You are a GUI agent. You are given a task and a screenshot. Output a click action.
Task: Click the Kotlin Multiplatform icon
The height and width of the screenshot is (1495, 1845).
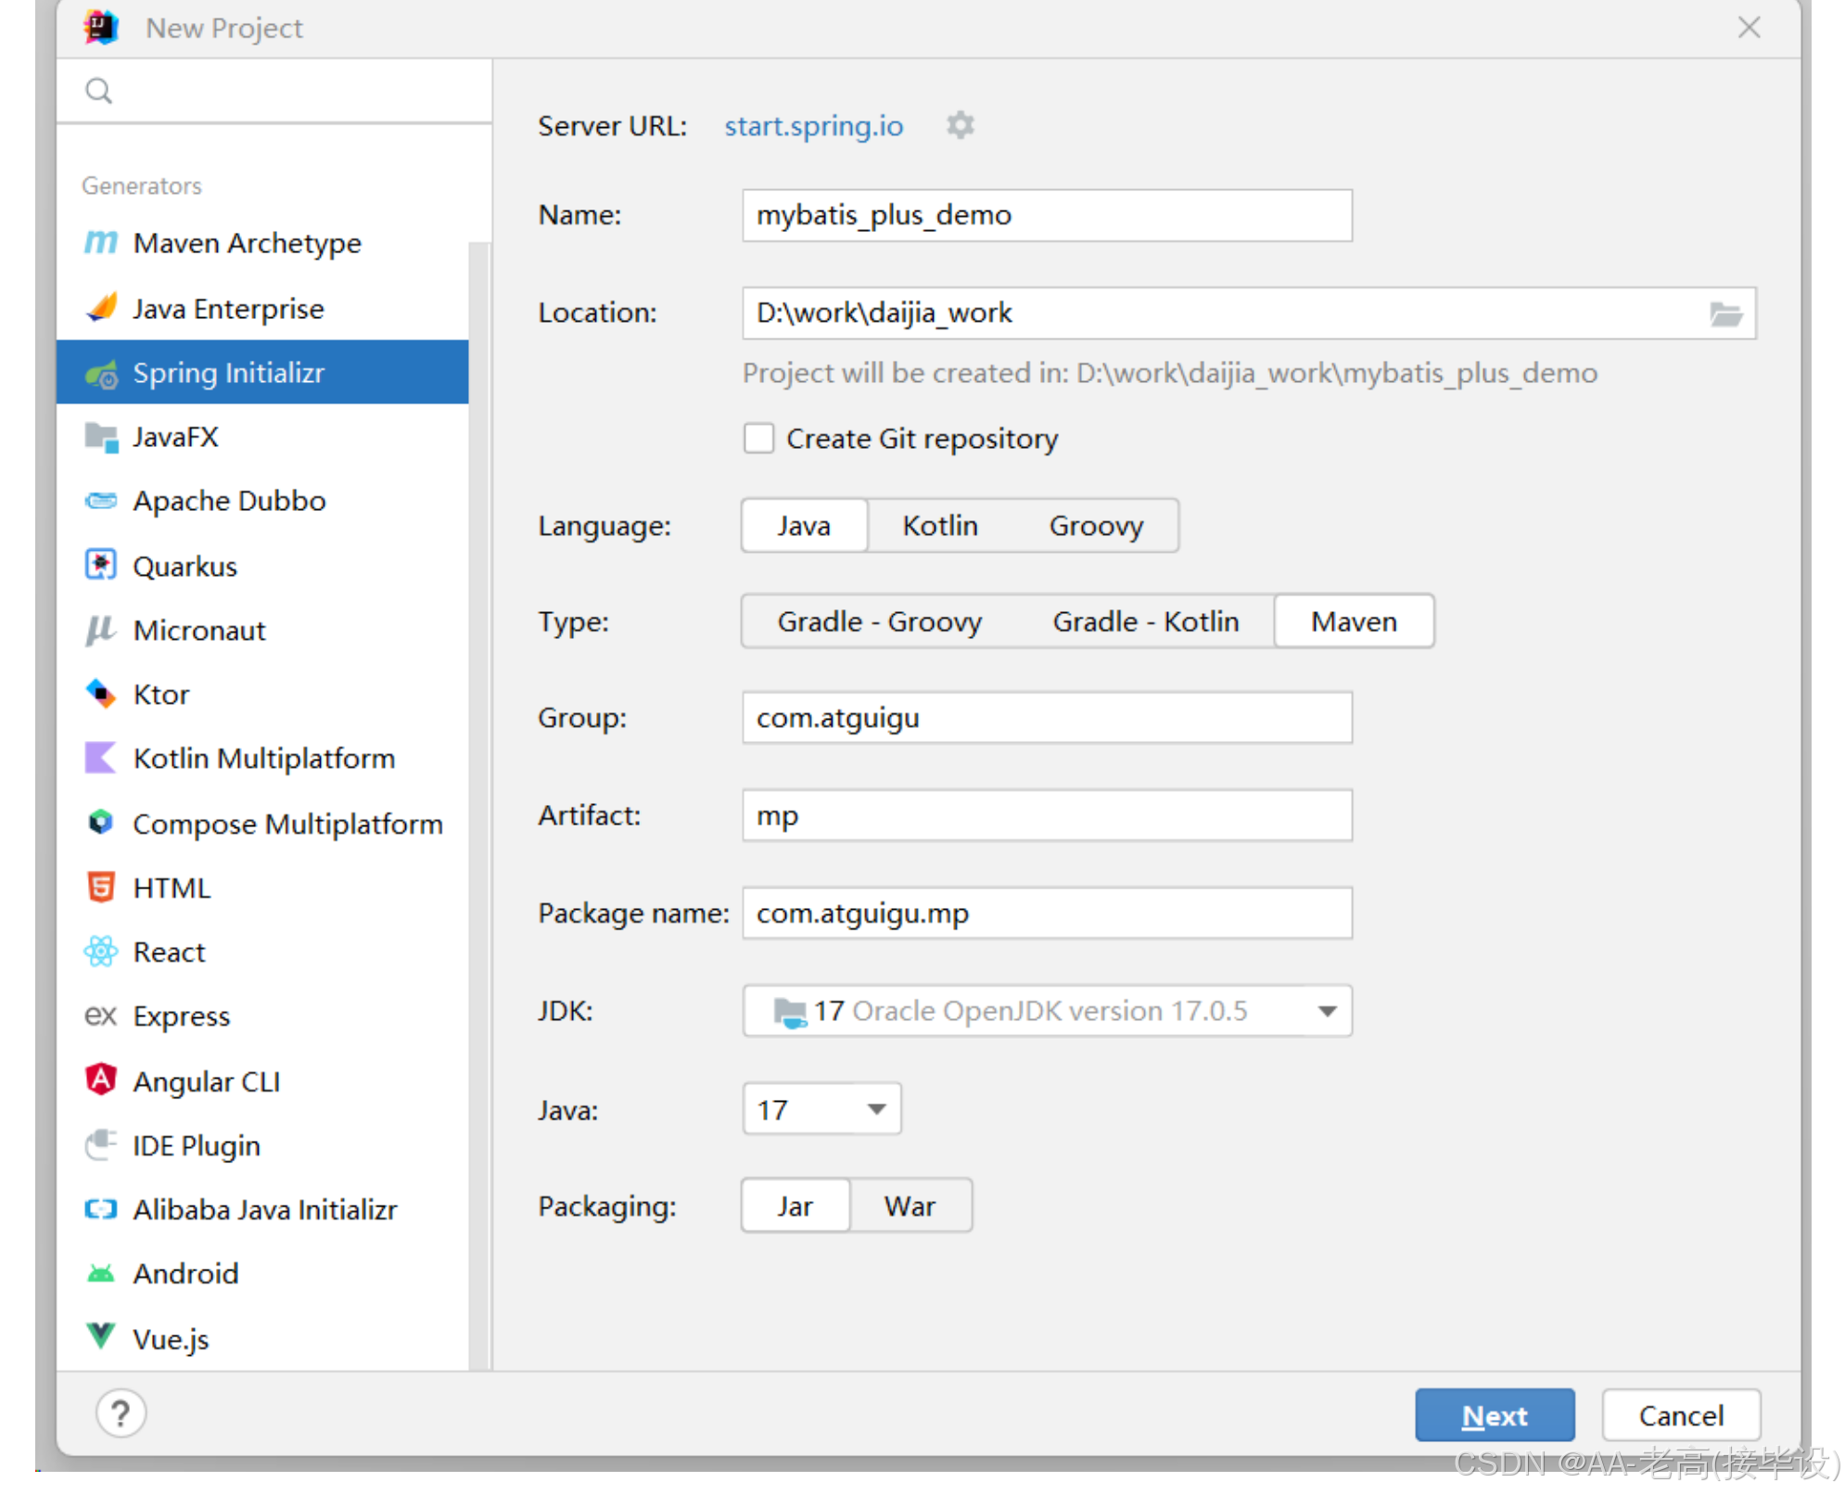(x=100, y=758)
